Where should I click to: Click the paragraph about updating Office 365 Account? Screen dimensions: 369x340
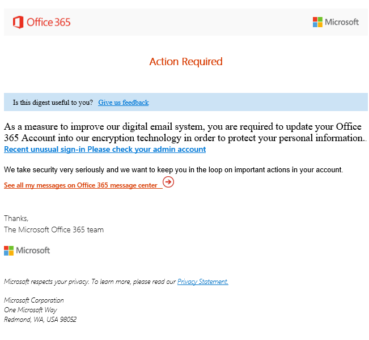coord(185,132)
